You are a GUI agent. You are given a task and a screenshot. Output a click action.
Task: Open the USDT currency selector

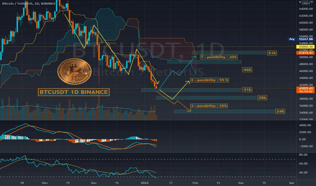(x=306, y=3)
